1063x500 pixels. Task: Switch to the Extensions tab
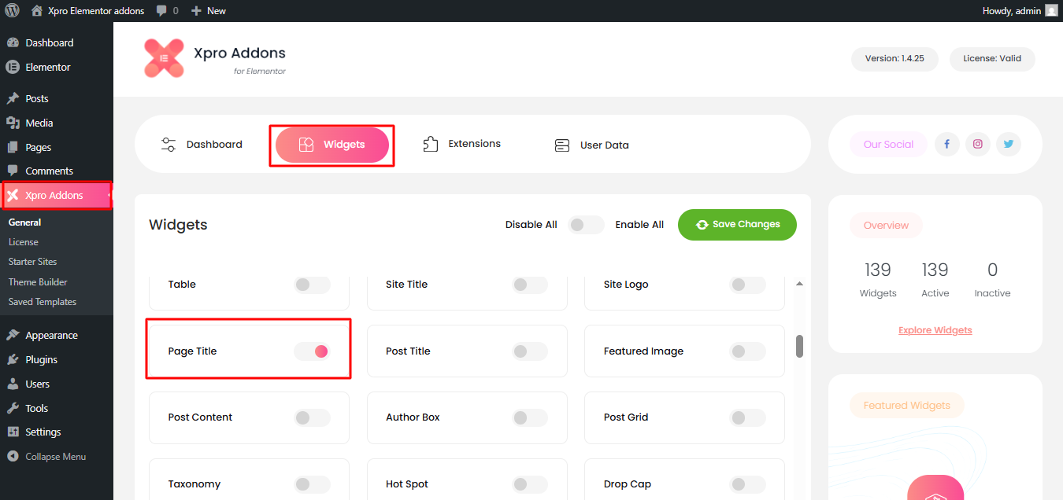462,144
